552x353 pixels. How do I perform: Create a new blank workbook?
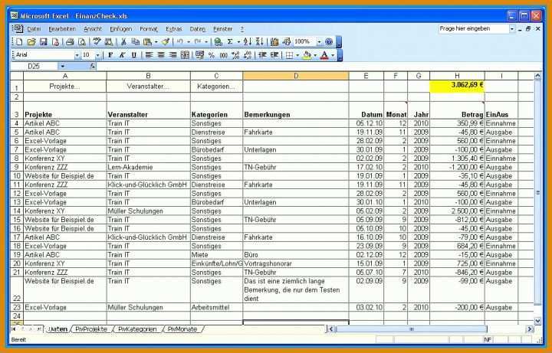(x=19, y=42)
